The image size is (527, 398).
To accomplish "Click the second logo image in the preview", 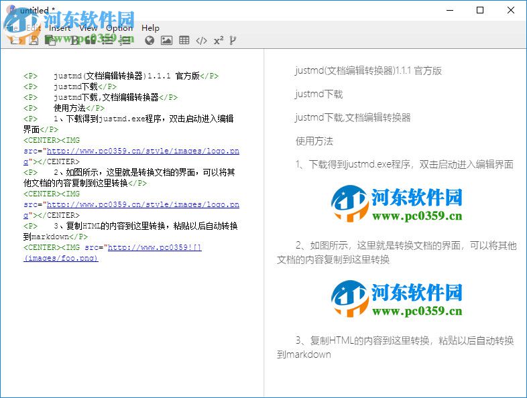I will click(397, 299).
